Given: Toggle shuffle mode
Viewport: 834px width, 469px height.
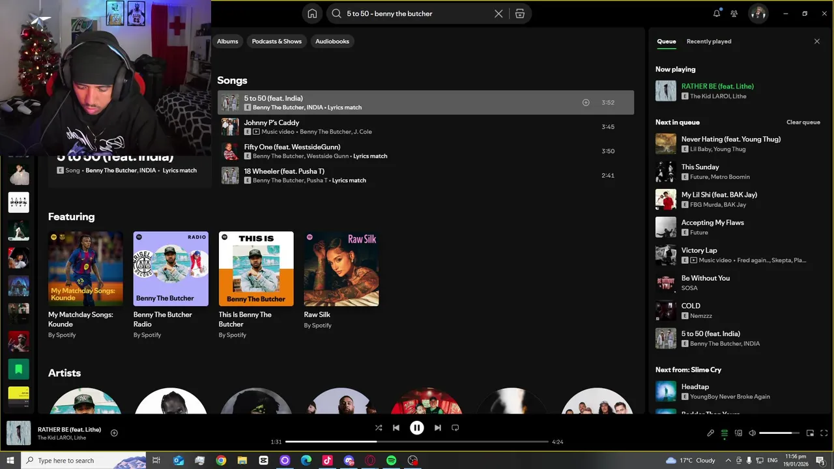Looking at the screenshot, I should (x=379, y=428).
